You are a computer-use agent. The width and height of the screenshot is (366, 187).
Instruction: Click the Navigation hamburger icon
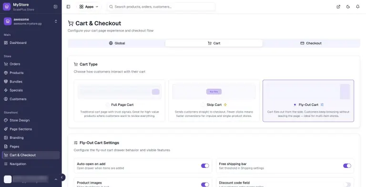pos(6,164)
